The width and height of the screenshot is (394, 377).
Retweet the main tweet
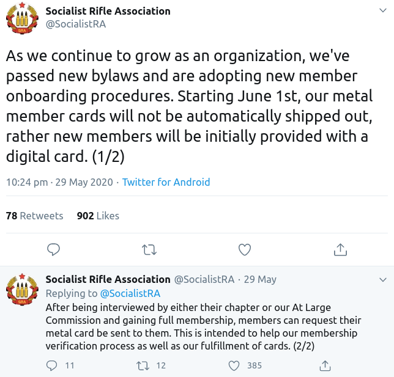149,250
